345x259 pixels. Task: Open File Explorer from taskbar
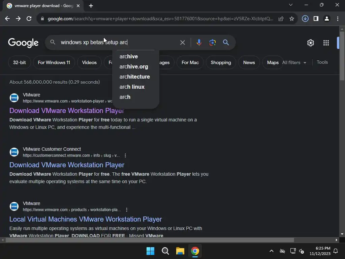(180, 251)
